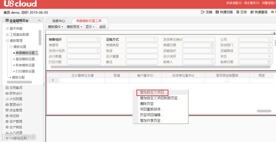Click search icon in 发货部门 field

point(270,45)
